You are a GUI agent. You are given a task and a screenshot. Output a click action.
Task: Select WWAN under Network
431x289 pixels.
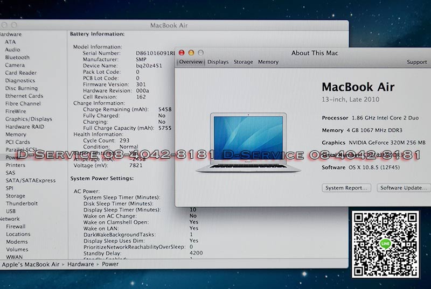tap(15, 257)
